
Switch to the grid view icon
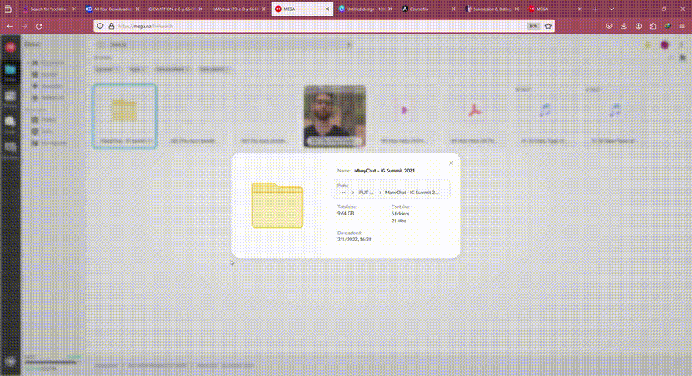pyautogui.click(x=683, y=58)
